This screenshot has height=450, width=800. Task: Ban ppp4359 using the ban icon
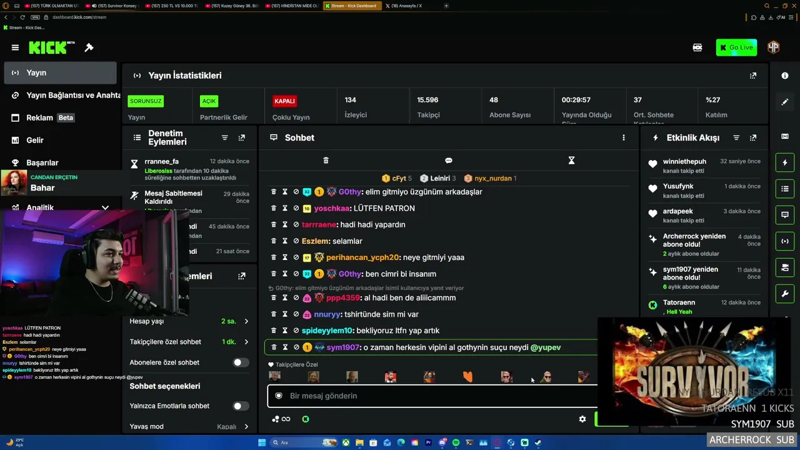[x=296, y=297]
